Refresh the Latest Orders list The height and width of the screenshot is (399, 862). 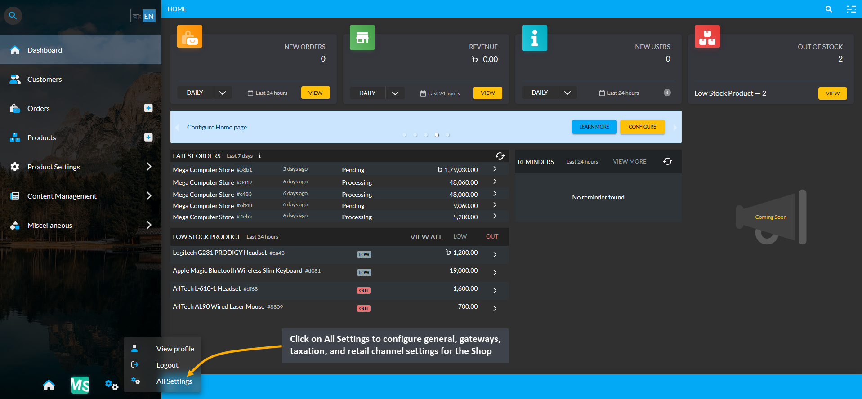tap(500, 156)
